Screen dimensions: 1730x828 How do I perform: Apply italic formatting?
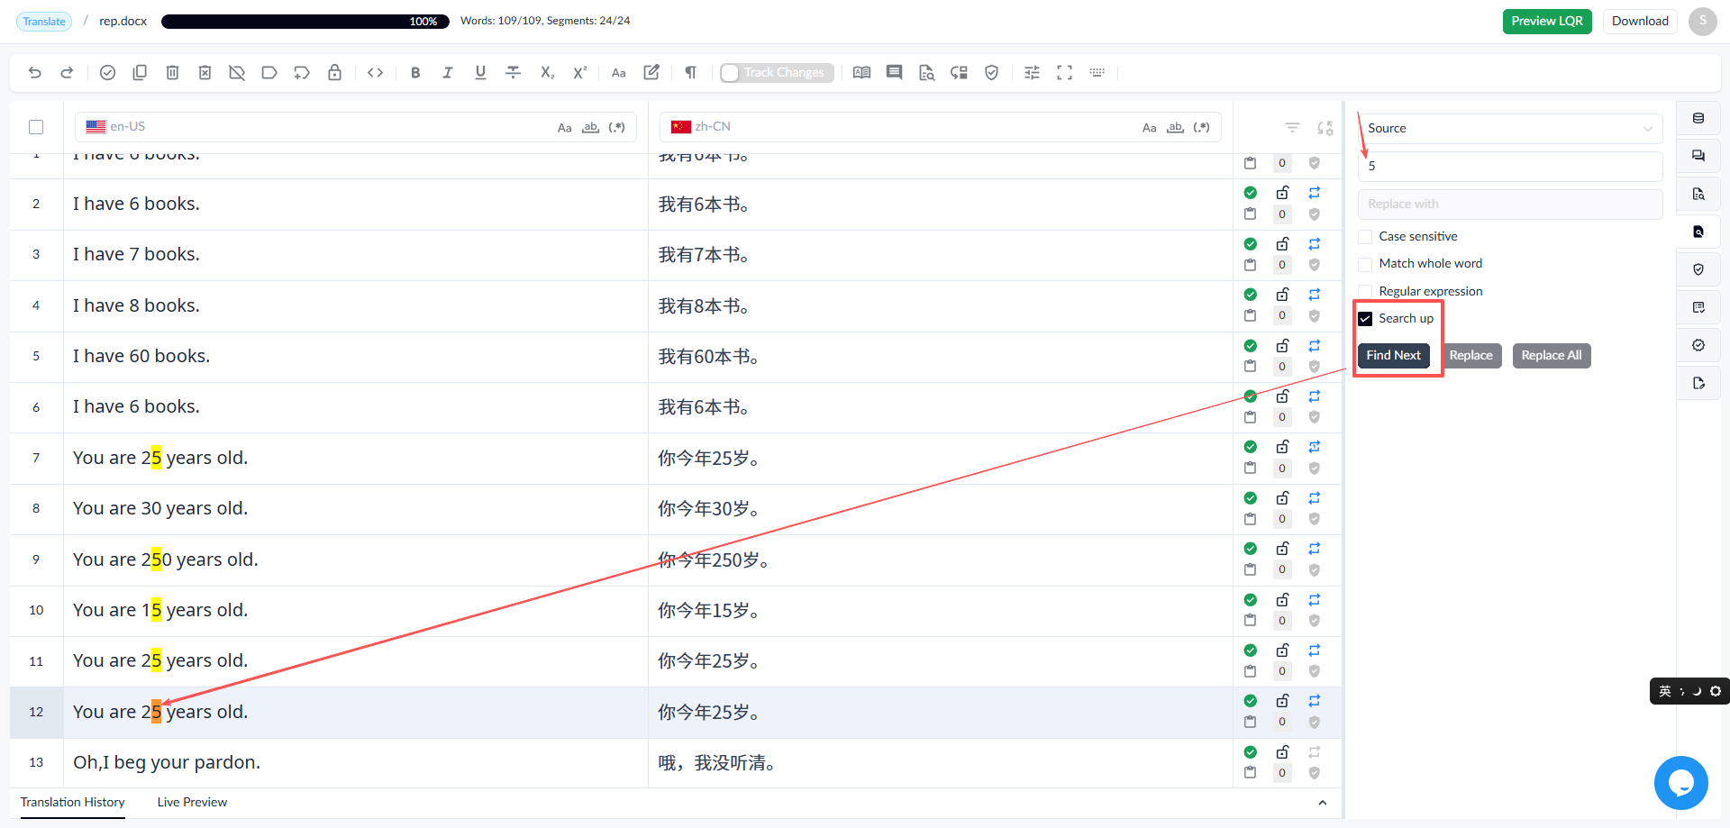click(448, 73)
